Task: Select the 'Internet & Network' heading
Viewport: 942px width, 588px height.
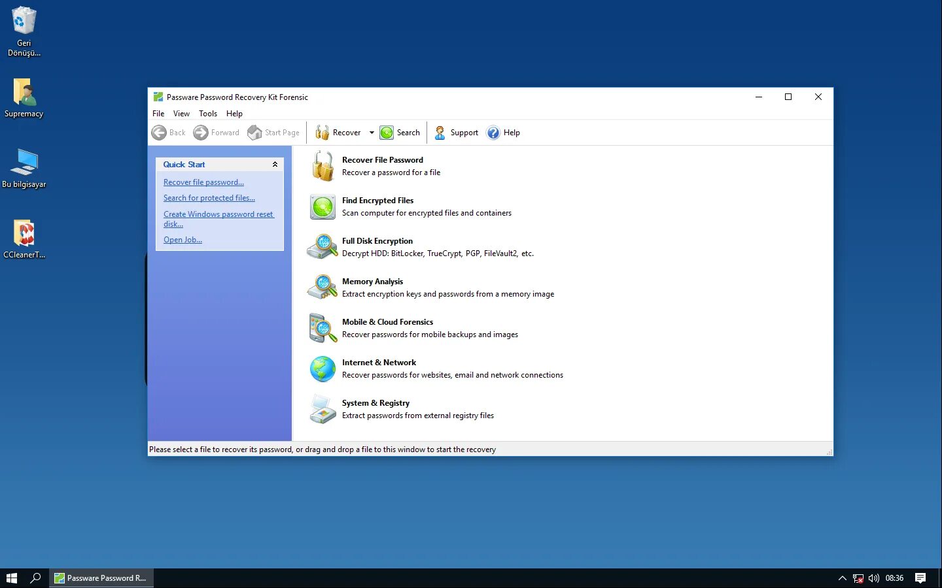Action: (379, 363)
